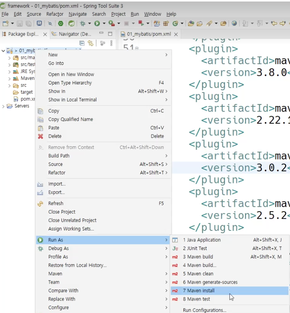Maximize the Package Explorer view panel
Screen dimensions: 290x313
(110, 34)
